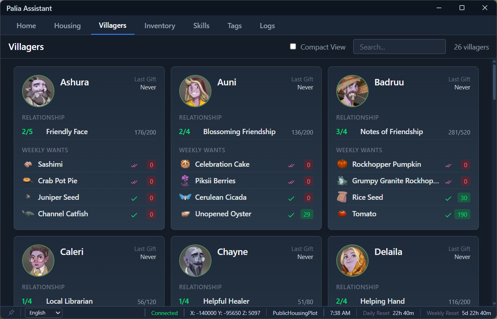Click the scrollbar down arrow
The width and height of the screenshot is (497, 319).
495,304
